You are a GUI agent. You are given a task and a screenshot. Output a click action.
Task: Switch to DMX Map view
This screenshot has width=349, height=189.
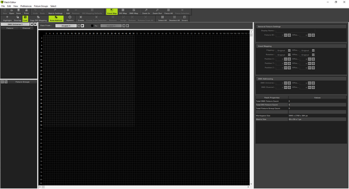click(x=134, y=12)
